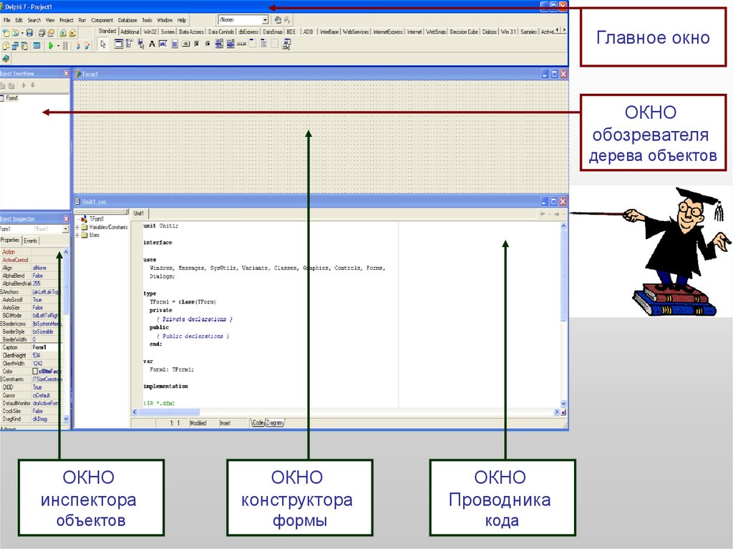
Task: Select Form1 in Object TreeView
Action: pos(12,98)
